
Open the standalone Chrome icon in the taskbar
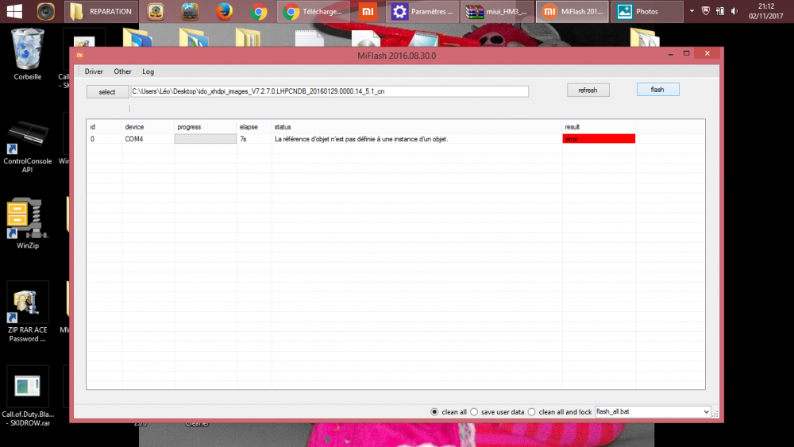tap(259, 11)
